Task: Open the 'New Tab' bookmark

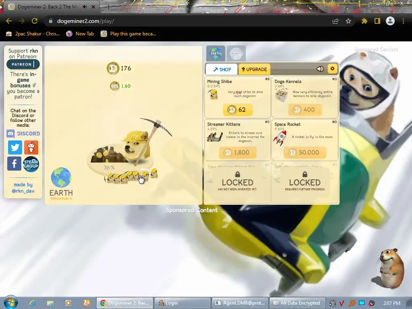Action: point(80,34)
